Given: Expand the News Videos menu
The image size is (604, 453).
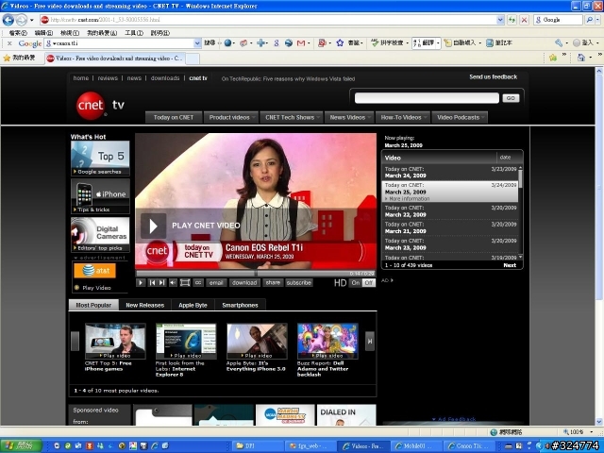Looking at the screenshot, I should point(349,117).
